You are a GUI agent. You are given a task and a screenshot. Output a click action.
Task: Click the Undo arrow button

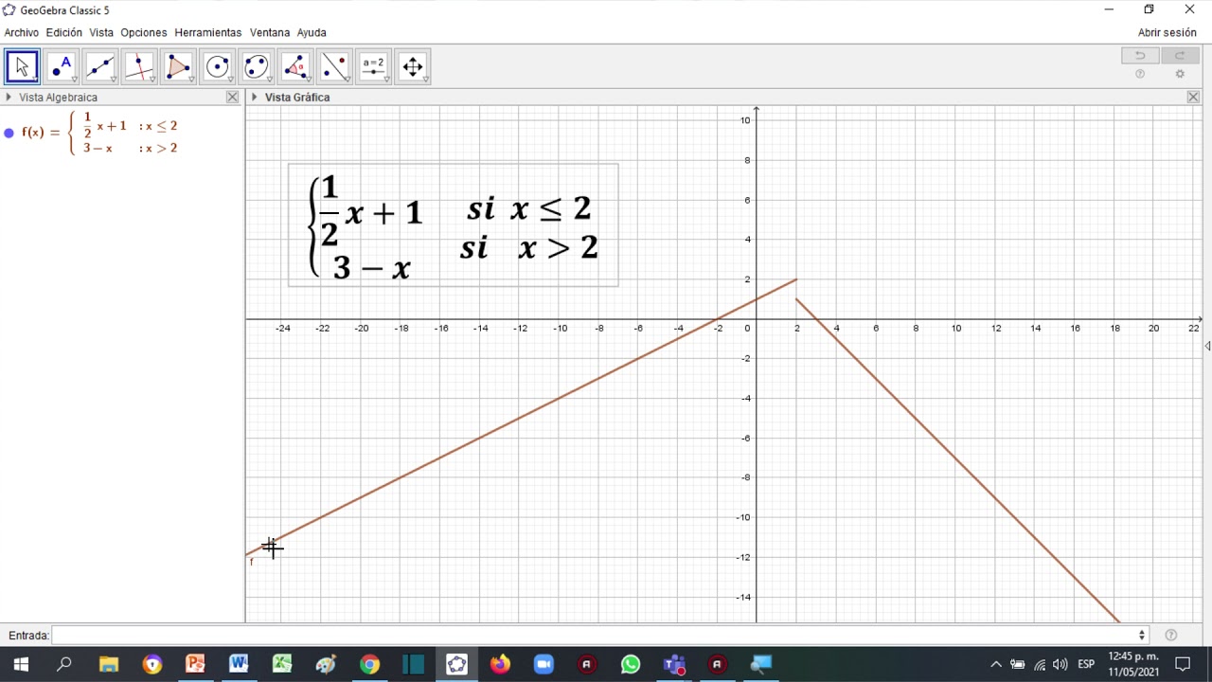1140,56
